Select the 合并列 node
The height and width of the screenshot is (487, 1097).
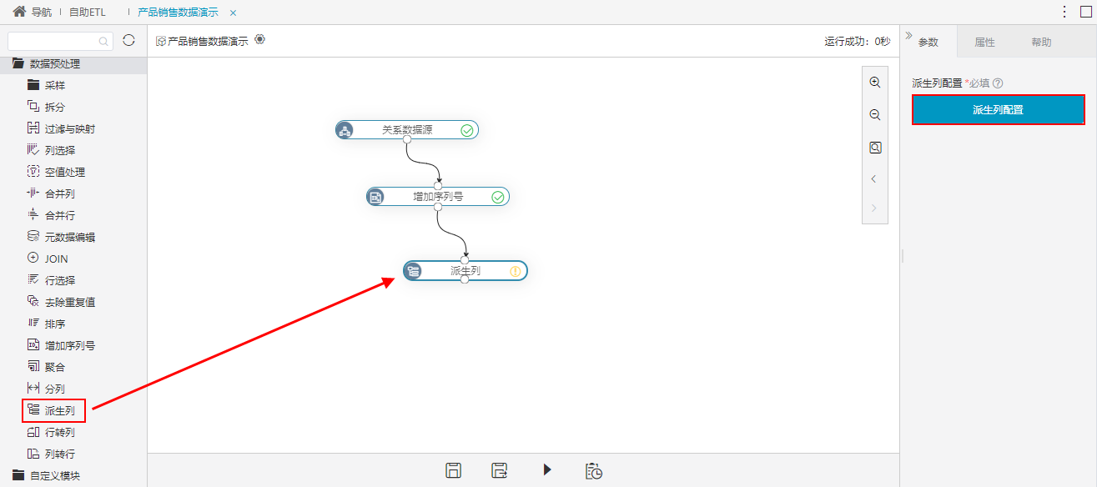click(52, 193)
